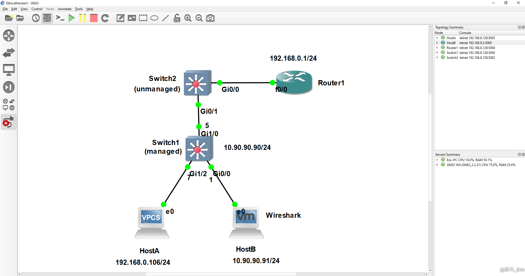Open the Annotate menu
Image resolution: width=525 pixels, height=276 pixels.
pyautogui.click(x=65, y=9)
